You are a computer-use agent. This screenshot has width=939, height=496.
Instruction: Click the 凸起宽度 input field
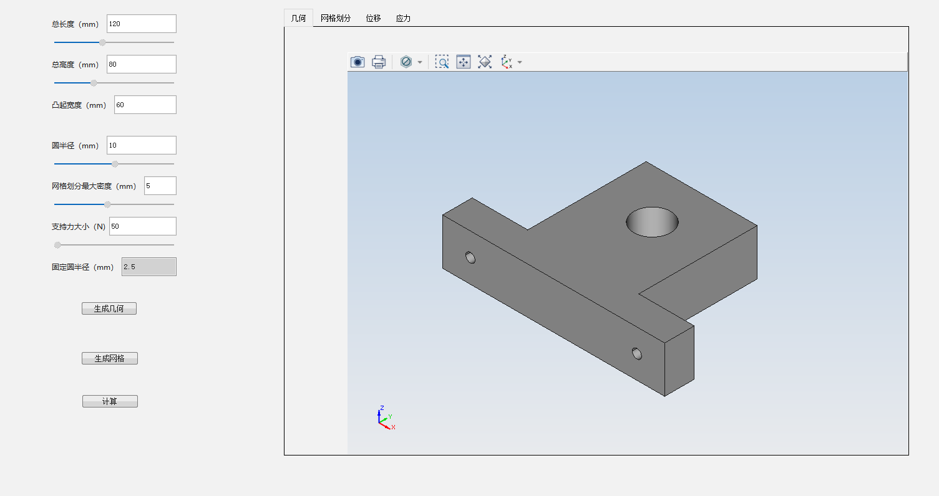[145, 105]
